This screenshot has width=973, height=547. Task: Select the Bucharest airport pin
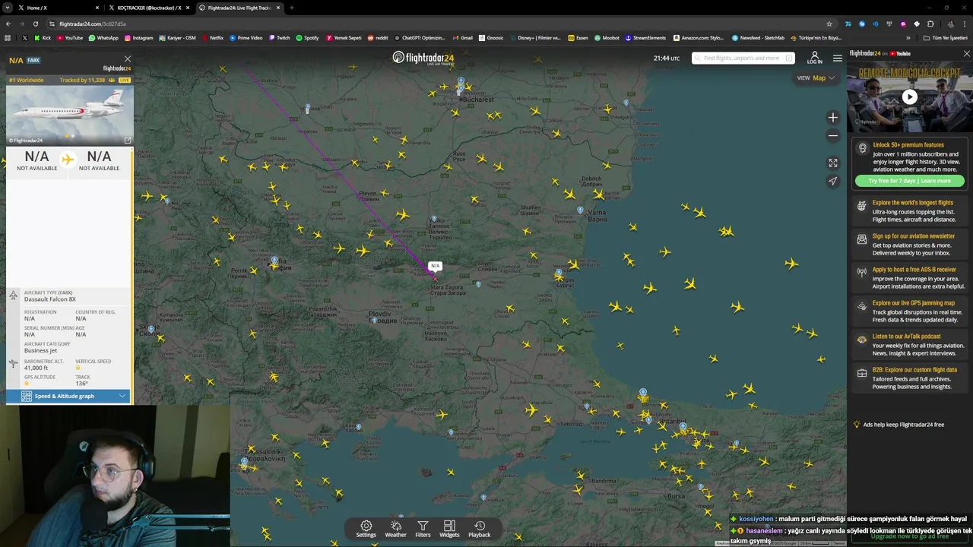(x=461, y=81)
